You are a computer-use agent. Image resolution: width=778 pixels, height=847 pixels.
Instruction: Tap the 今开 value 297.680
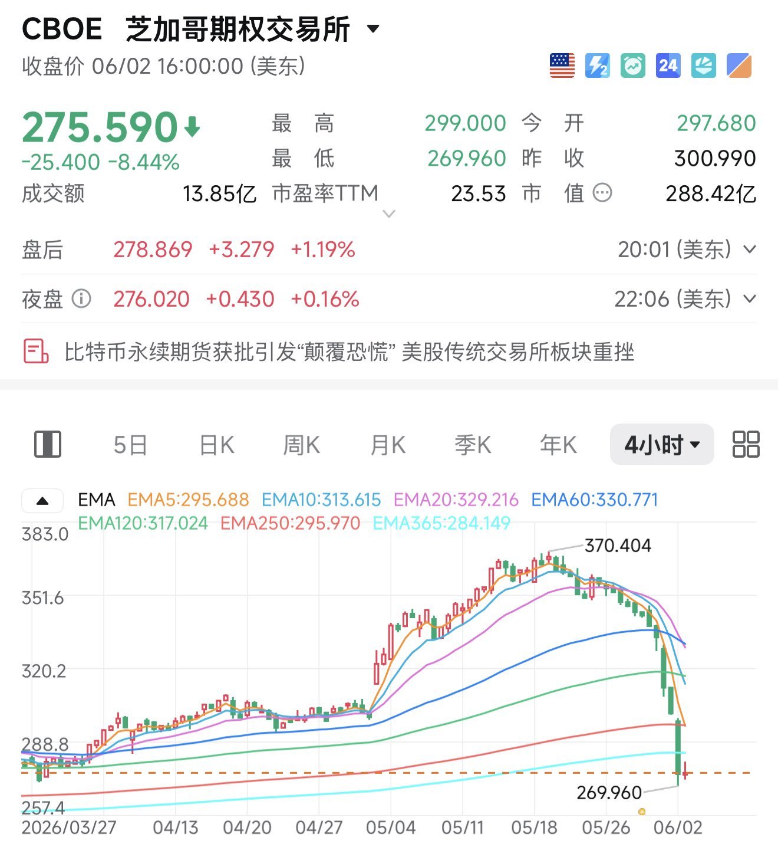(716, 123)
